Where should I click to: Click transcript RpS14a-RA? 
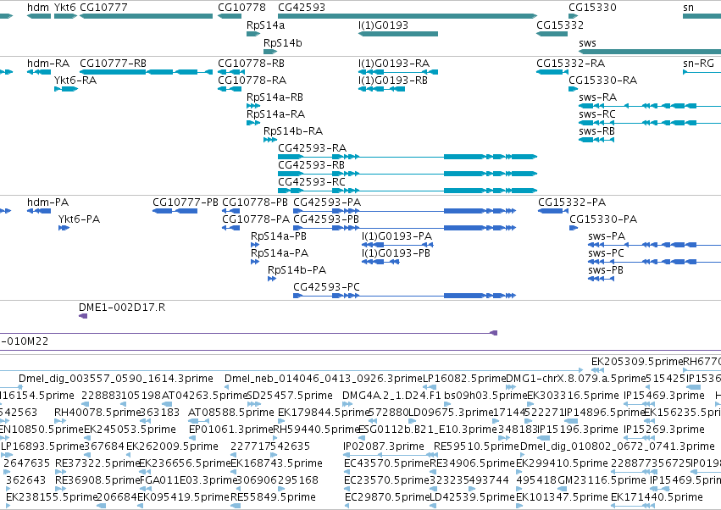click(276, 114)
